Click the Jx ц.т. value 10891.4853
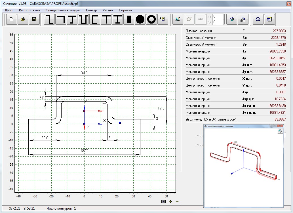The width and height of the screenshot is (293, 213). 278,65
